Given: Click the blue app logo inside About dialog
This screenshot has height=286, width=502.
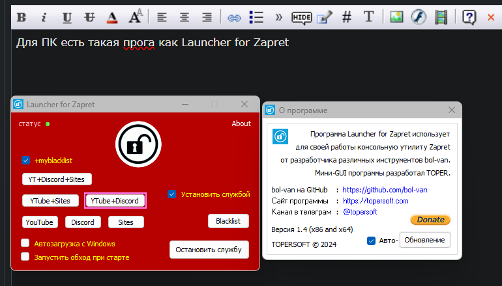Looking at the screenshot, I should click(280, 136).
